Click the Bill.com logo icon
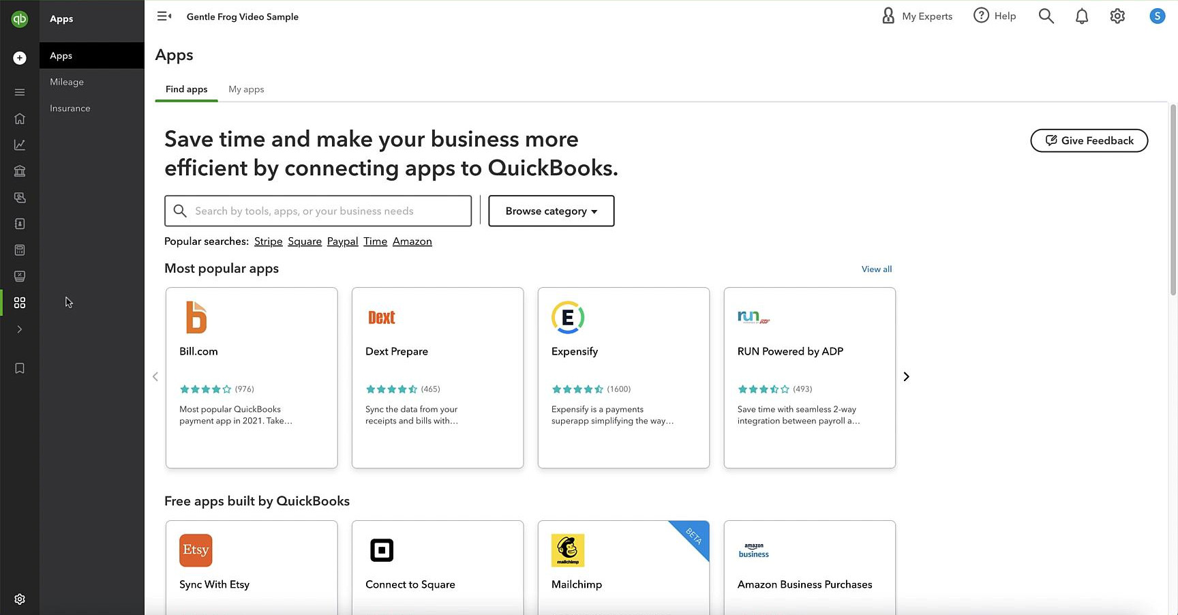This screenshot has height=615, width=1178. [x=196, y=317]
